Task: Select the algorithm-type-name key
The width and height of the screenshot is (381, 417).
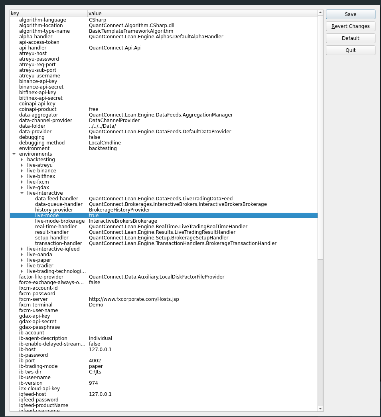Action: click(x=44, y=31)
